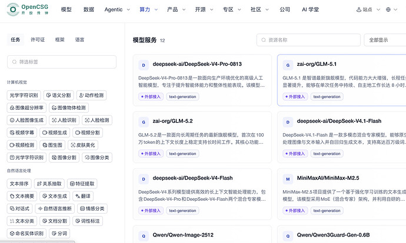The height and width of the screenshot is (243, 406).
Task: Open deepseek-ai/DeepSeek-V4-Pro-0813 model link
Action: click(197, 64)
